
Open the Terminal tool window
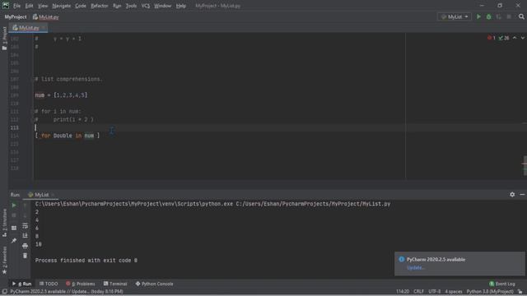click(115, 284)
